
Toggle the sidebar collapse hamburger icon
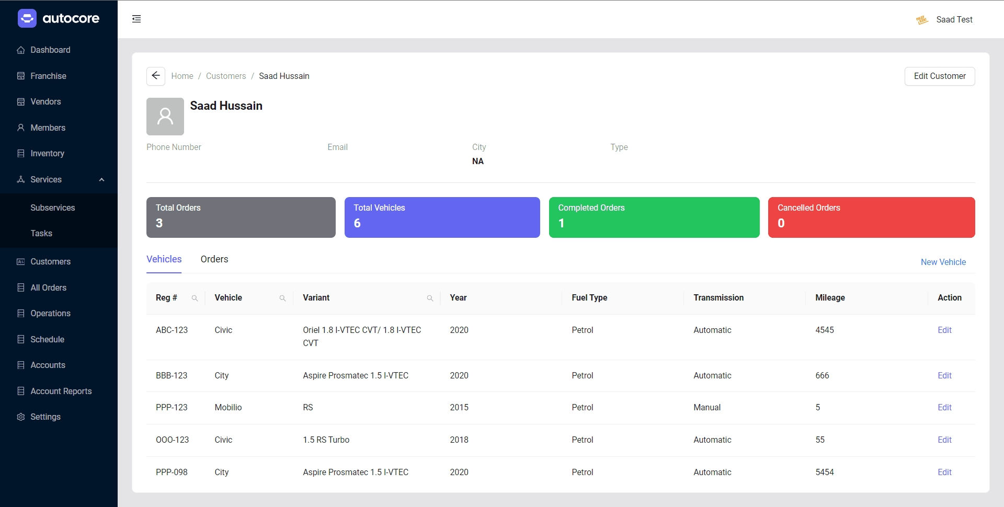[136, 19]
